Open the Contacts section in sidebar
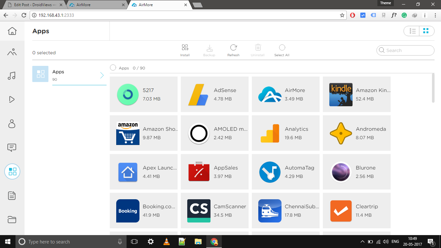 tap(12, 123)
